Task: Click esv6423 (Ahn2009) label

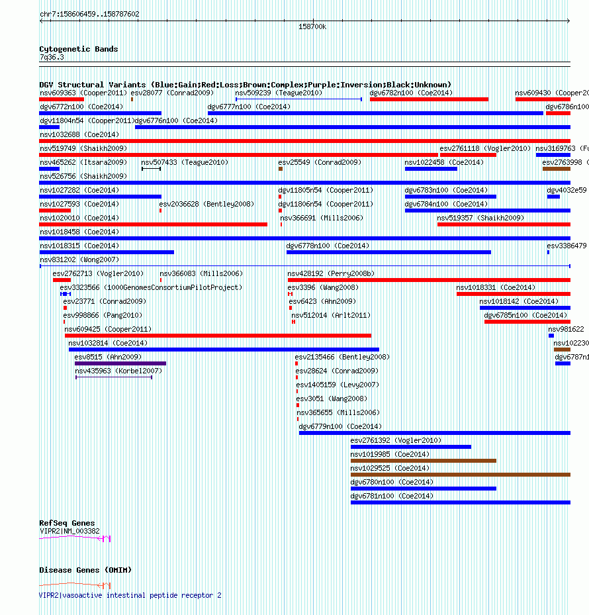Action: pos(322,302)
